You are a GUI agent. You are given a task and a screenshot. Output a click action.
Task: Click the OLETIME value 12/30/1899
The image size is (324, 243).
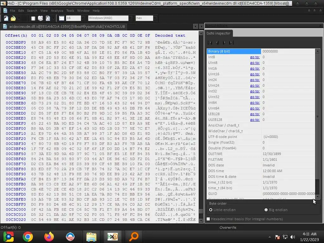tap(272, 154)
